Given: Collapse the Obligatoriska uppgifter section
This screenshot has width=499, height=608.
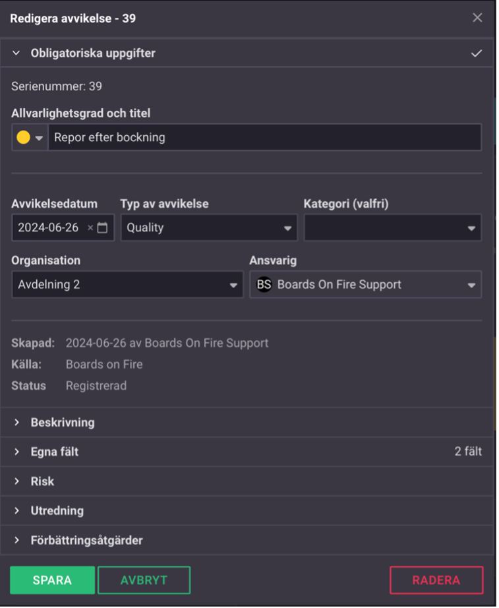Looking at the screenshot, I should coord(17,53).
